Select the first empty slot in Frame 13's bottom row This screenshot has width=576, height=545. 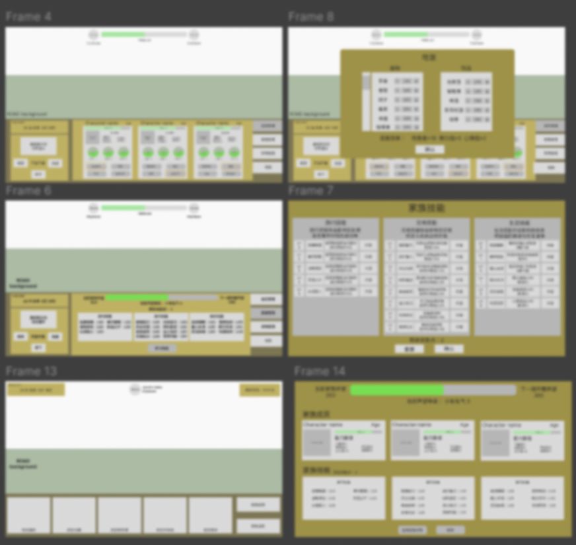click(28, 515)
